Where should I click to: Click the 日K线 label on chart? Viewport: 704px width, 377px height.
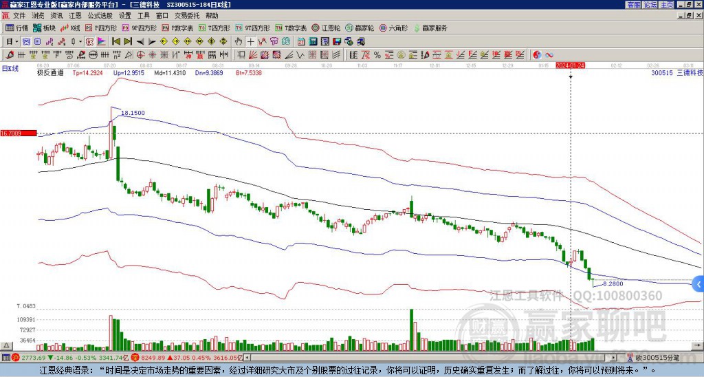point(10,68)
